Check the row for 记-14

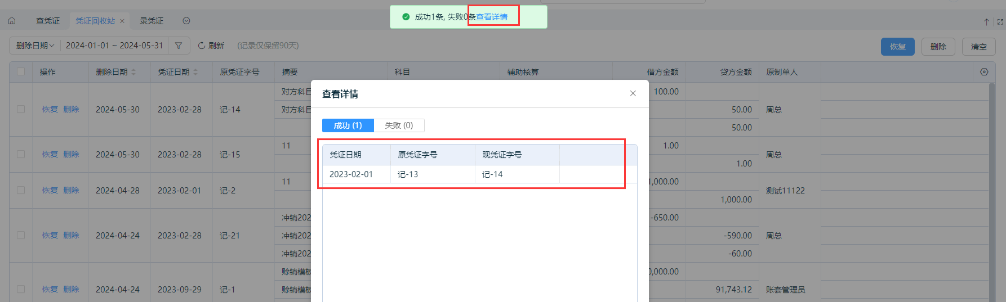21,109
